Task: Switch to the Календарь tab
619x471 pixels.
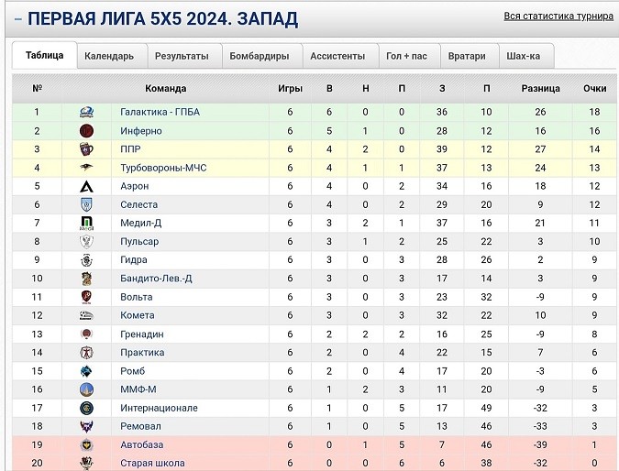Action: coord(109,56)
